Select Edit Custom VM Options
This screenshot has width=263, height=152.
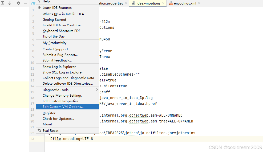[x=67, y=106]
